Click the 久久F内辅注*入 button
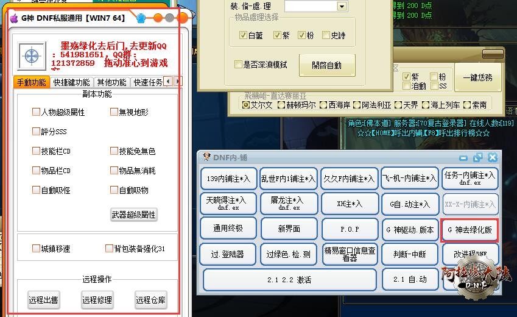 pos(349,179)
